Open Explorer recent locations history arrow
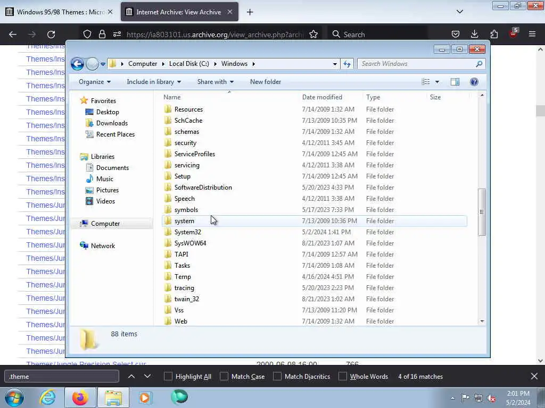 pos(103,64)
